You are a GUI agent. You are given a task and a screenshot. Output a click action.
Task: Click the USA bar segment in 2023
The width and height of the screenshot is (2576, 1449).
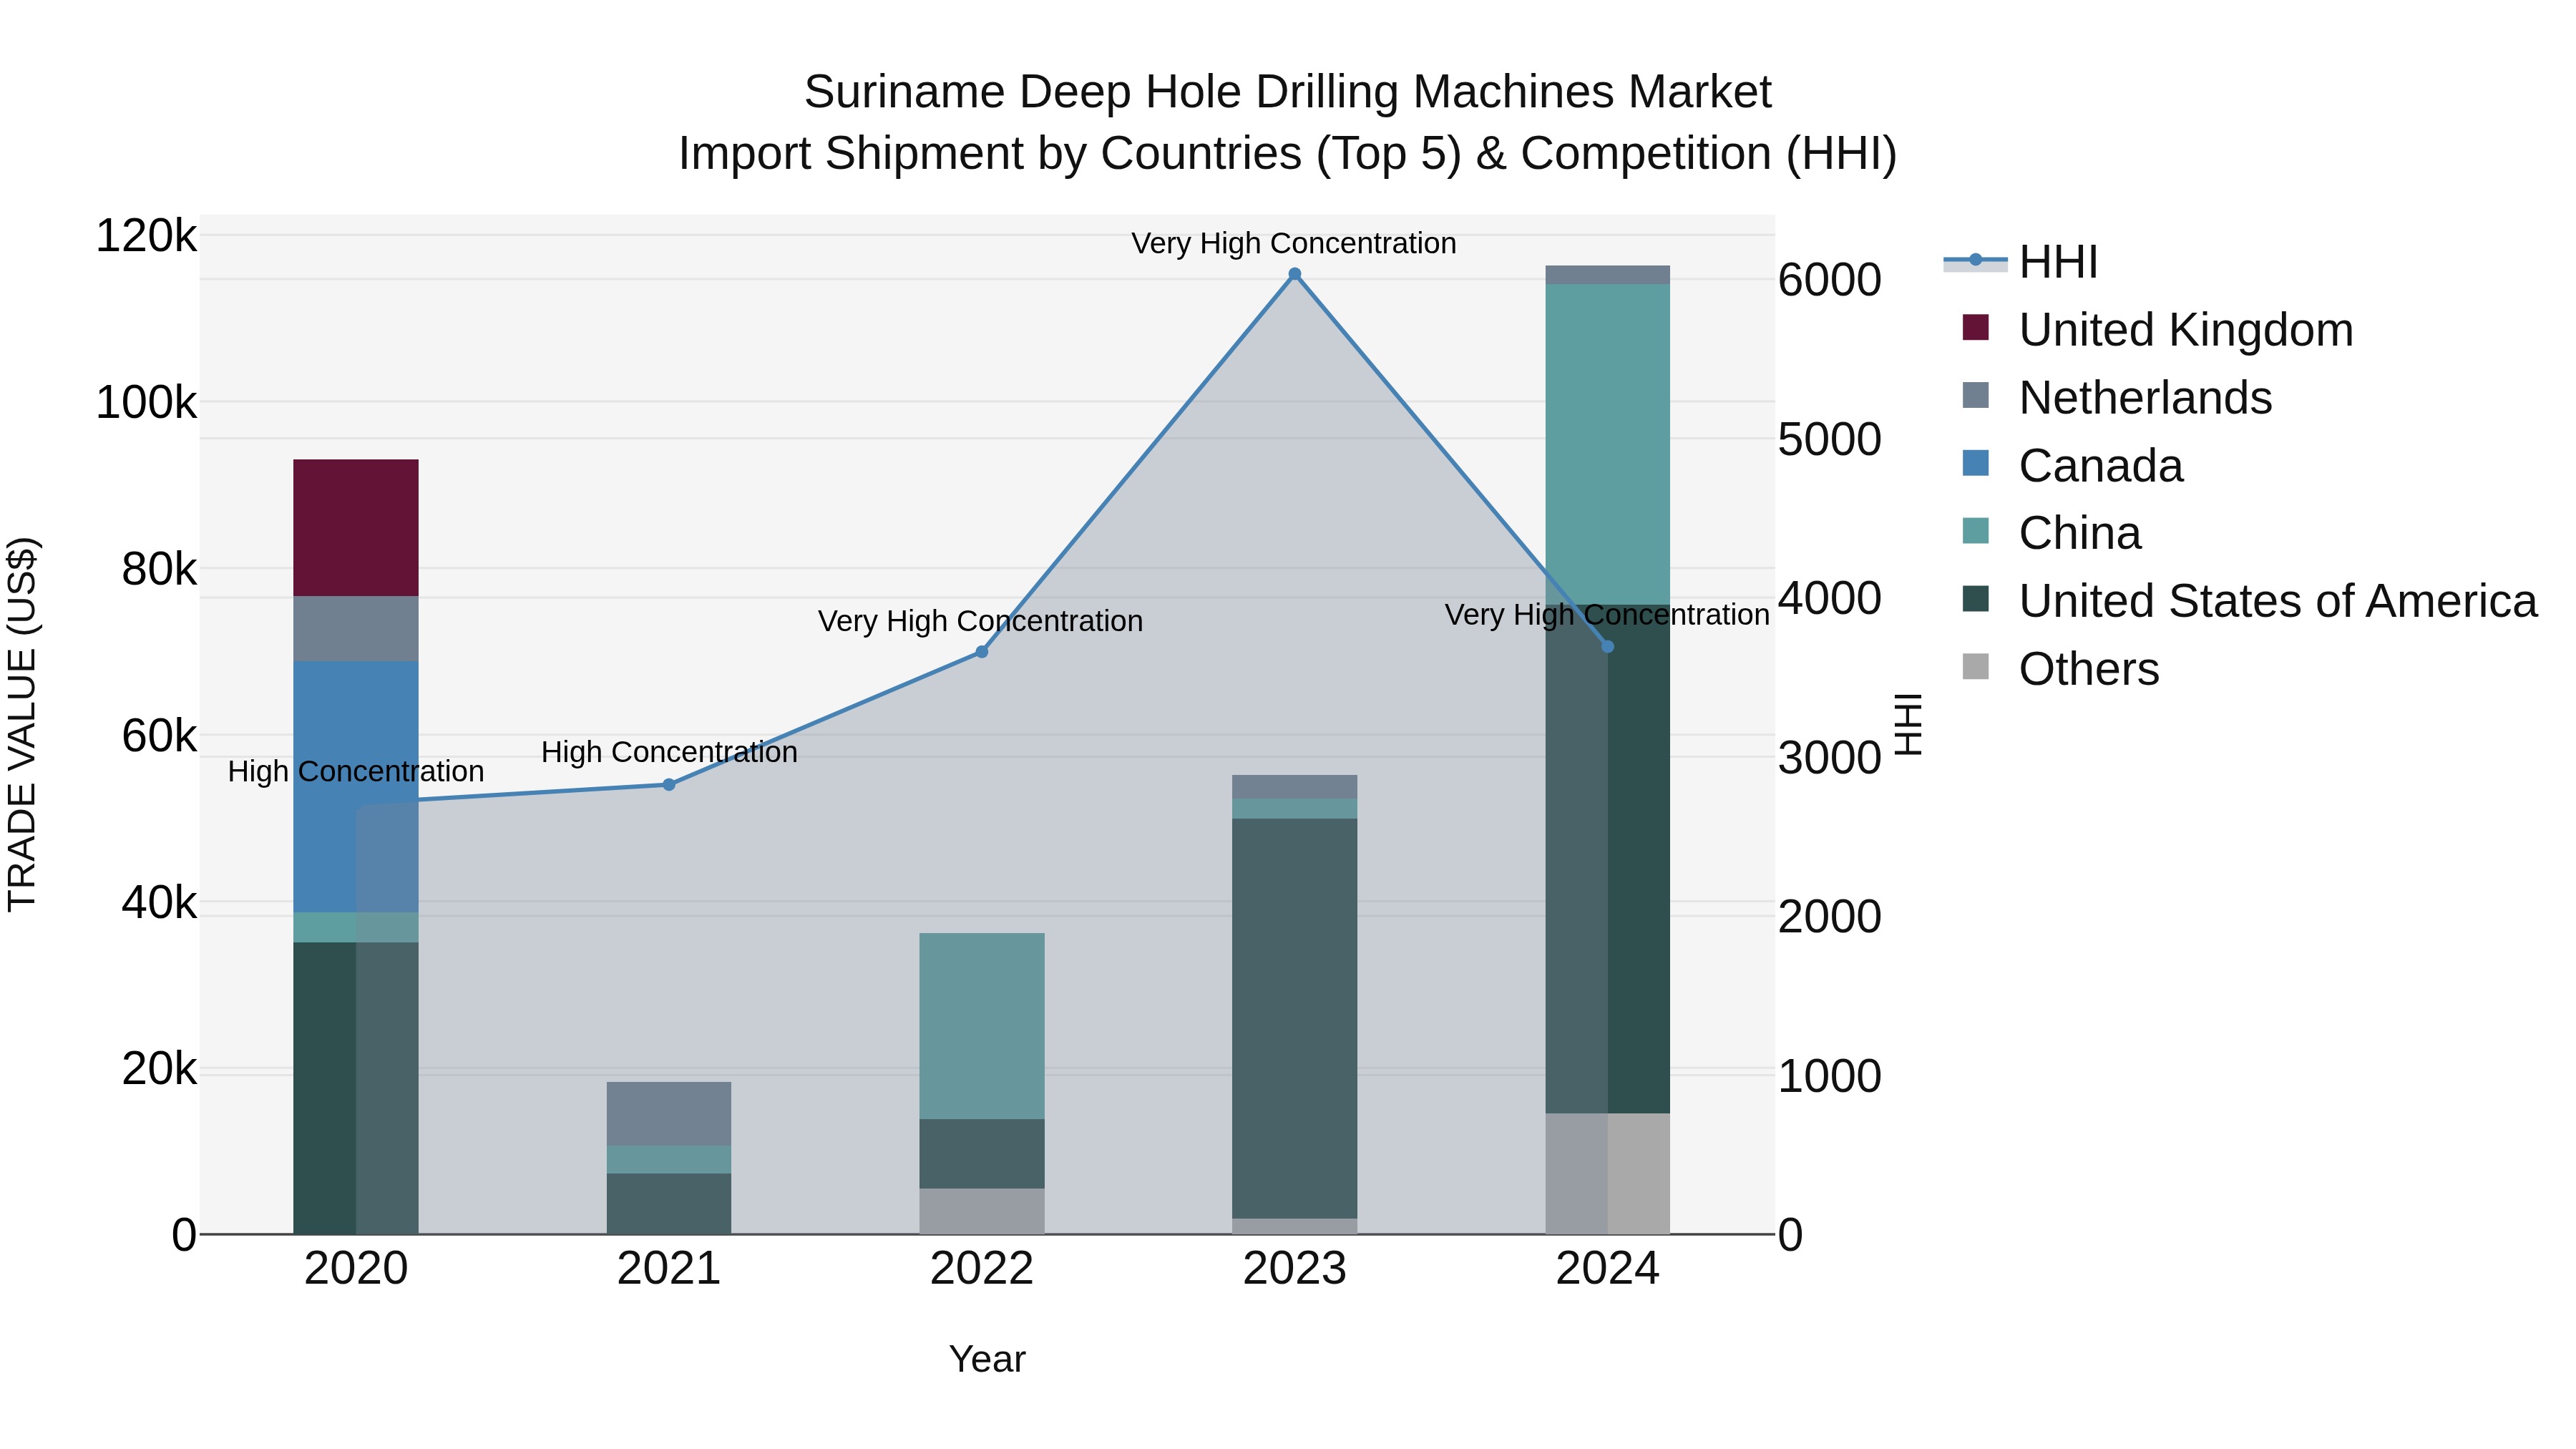click(1294, 1018)
